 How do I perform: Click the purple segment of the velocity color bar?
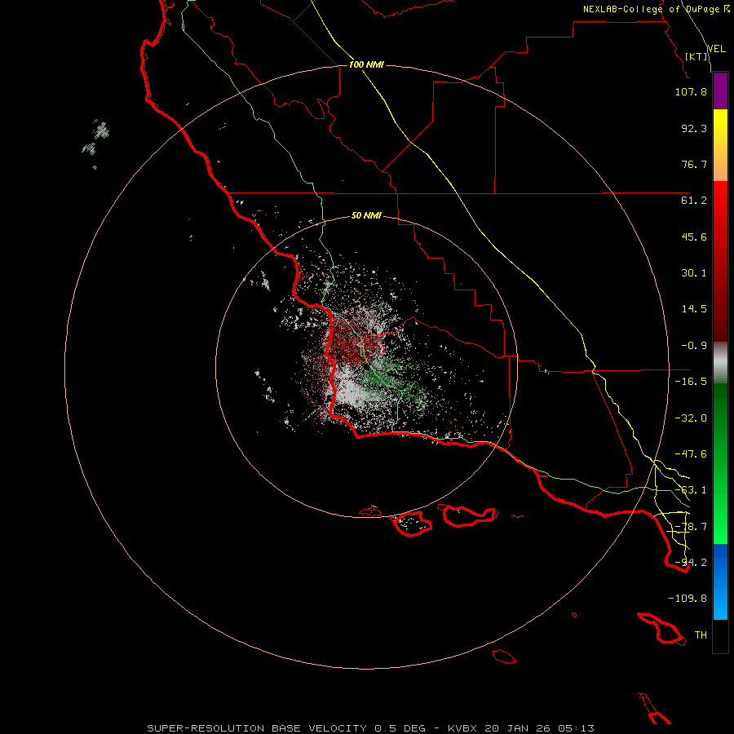(x=720, y=91)
